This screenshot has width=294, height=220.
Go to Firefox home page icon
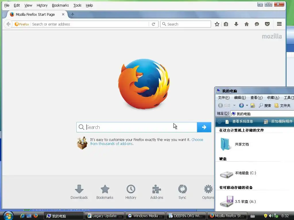pos(247,24)
